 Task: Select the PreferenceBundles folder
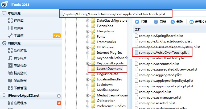[x=111, y=106]
